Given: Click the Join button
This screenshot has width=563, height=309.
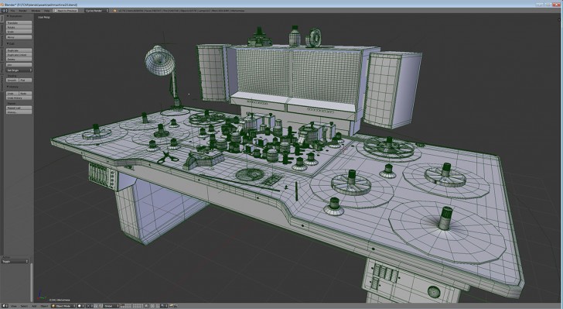Looking at the screenshot, I should coord(19,65).
